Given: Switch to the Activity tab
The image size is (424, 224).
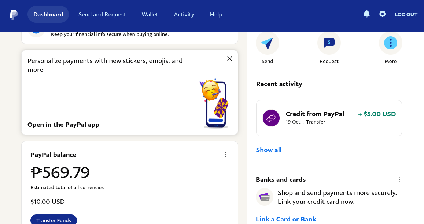Looking at the screenshot, I should (184, 14).
